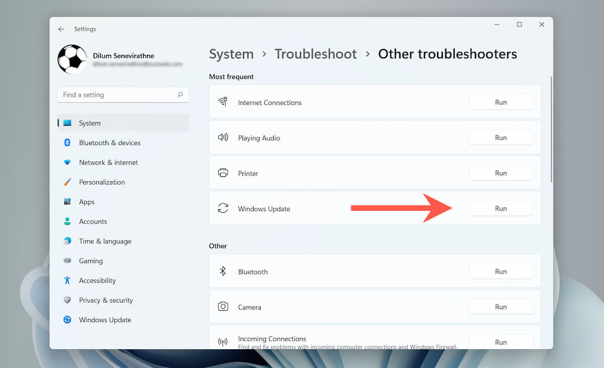Image resolution: width=604 pixels, height=368 pixels.
Task: Click the System breadcrumb link
Action: (x=231, y=54)
